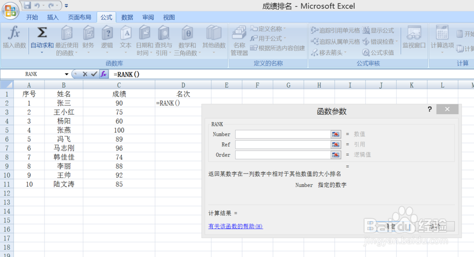Select the column D header
Viewport: 474px width, 257px height.
click(183, 85)
